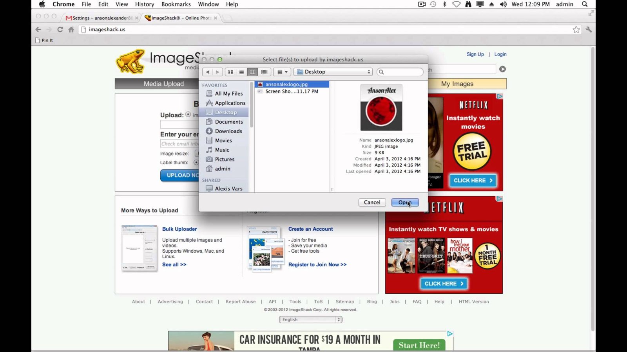The height and width of the screenshot is (352, 627).
Task: Open the English language dropdown
Action: (311, 320)
